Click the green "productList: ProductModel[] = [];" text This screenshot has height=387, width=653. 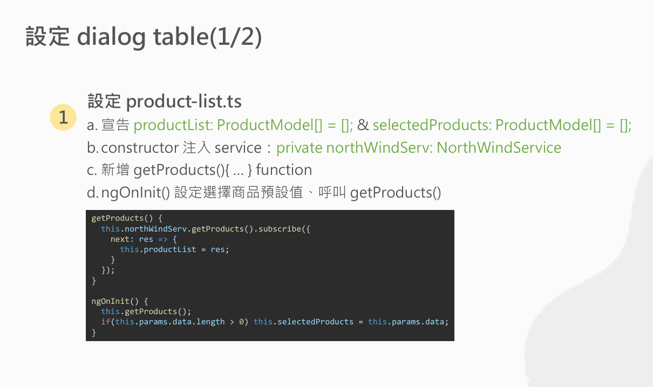coord(243,125)
